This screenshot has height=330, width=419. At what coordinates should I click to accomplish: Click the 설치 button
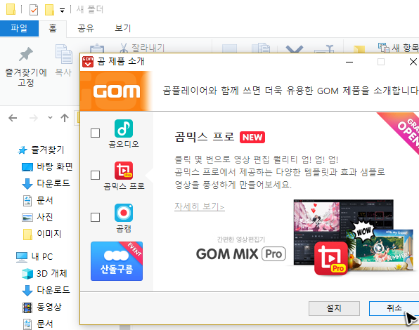point(334,308)
